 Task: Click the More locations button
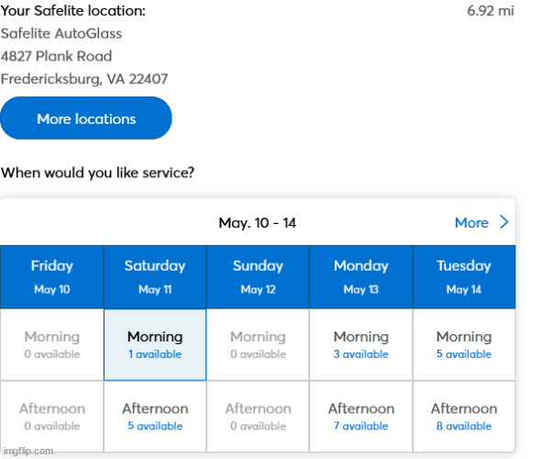coord(86,118)
